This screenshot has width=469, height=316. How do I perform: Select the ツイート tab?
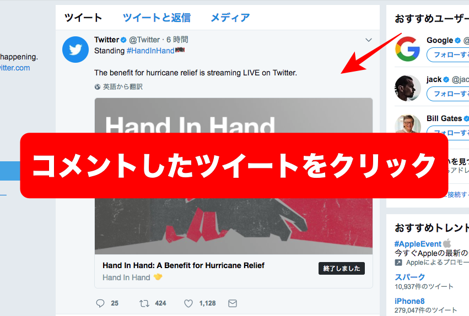click(83, 18)
